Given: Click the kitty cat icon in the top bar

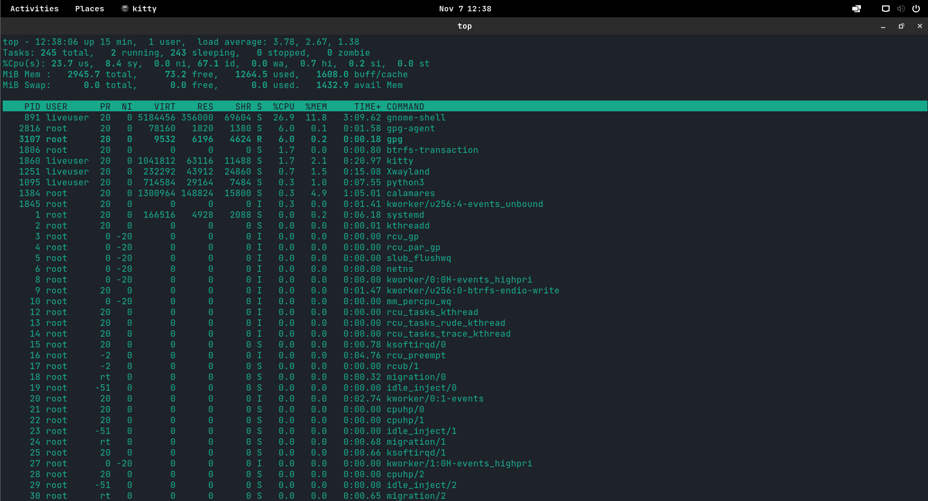Looking at the screenshot, I should point(125,9).
